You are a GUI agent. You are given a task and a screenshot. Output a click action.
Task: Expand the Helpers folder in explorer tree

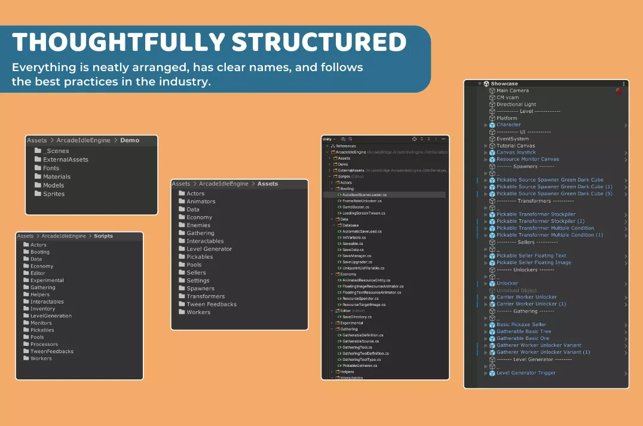pos(332,372)
